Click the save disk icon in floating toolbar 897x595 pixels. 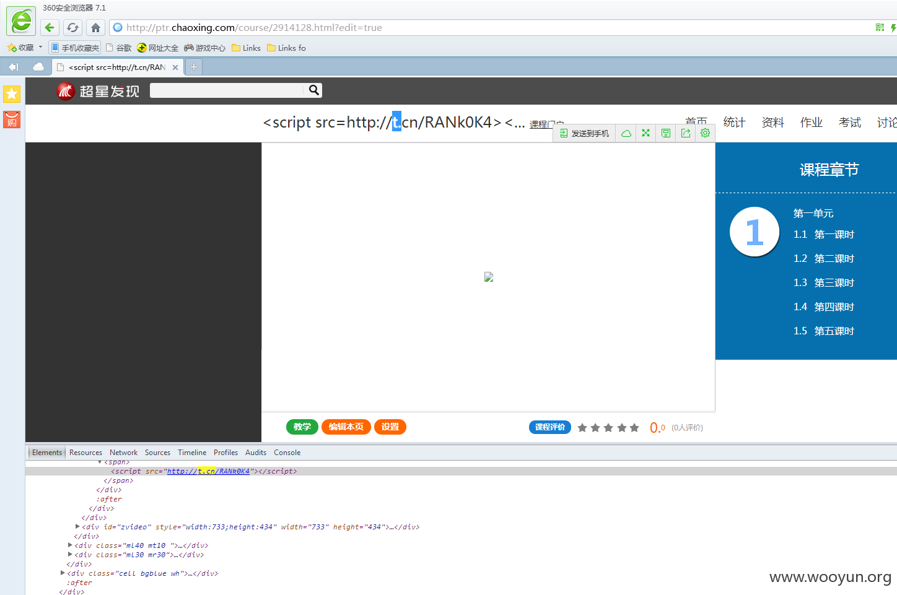pos(666,133)
